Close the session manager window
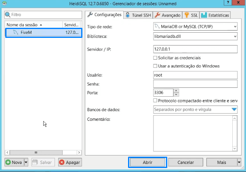Screen dimensions: 246x172 [x=238, y=2]
